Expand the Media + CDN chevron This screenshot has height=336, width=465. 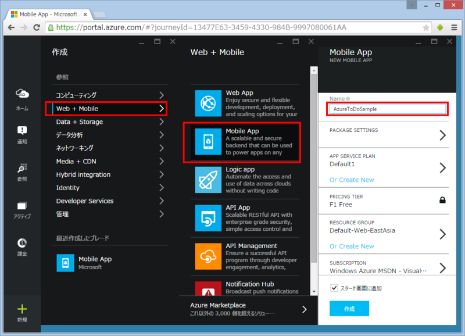[x=162, y=162]
